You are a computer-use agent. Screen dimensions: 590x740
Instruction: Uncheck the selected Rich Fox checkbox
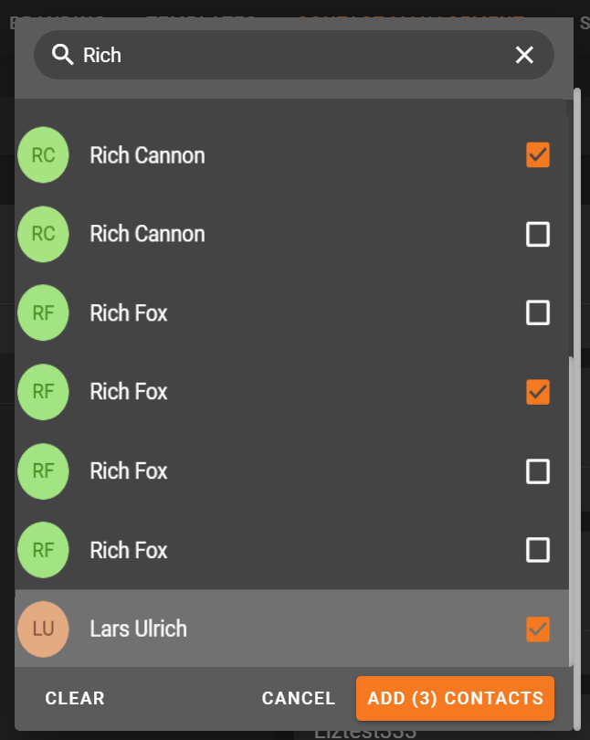coord(538,393)
